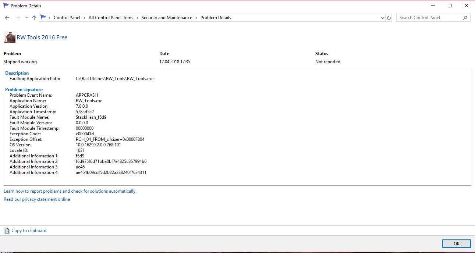Click the value ae464b09cdf5d2b22a238240f7634311
This screenshot has width=475, height=253.
pos(111,172)
